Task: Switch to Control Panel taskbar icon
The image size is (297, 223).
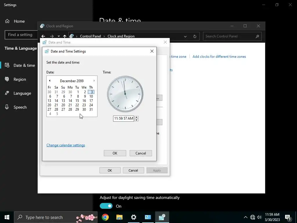Action: click(x=148, y=217)
